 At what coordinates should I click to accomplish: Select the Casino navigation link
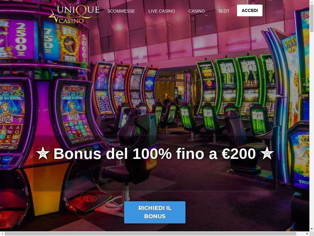197,11
